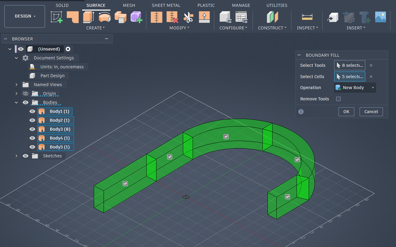396x247 pixels.
Task: Collapse the Bodies folder
Action: coord(17,102)
